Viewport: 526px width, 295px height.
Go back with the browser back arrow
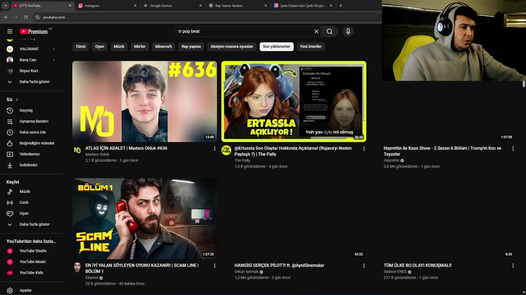pyautogui.click(x=6, y=17)
